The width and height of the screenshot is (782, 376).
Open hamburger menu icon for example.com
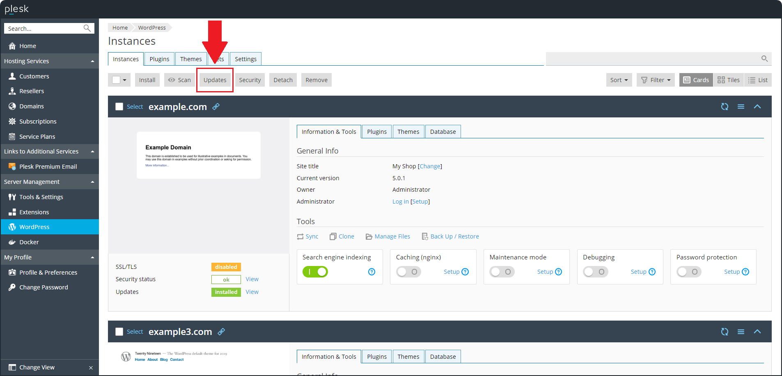point(741,107)
